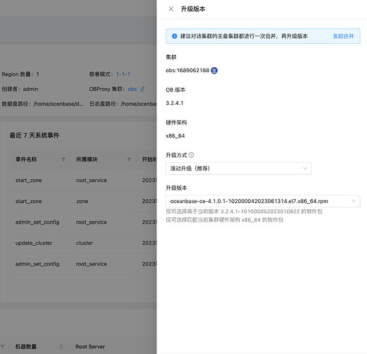This screenshot has height=354, width=367.
Task: Expand the 升级方式 dropdown arrow
Action: 305,169
